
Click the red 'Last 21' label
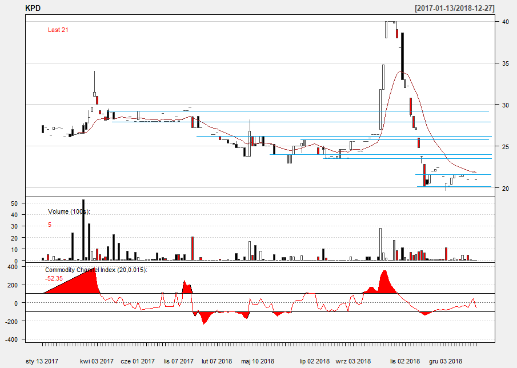pos(58,30)
